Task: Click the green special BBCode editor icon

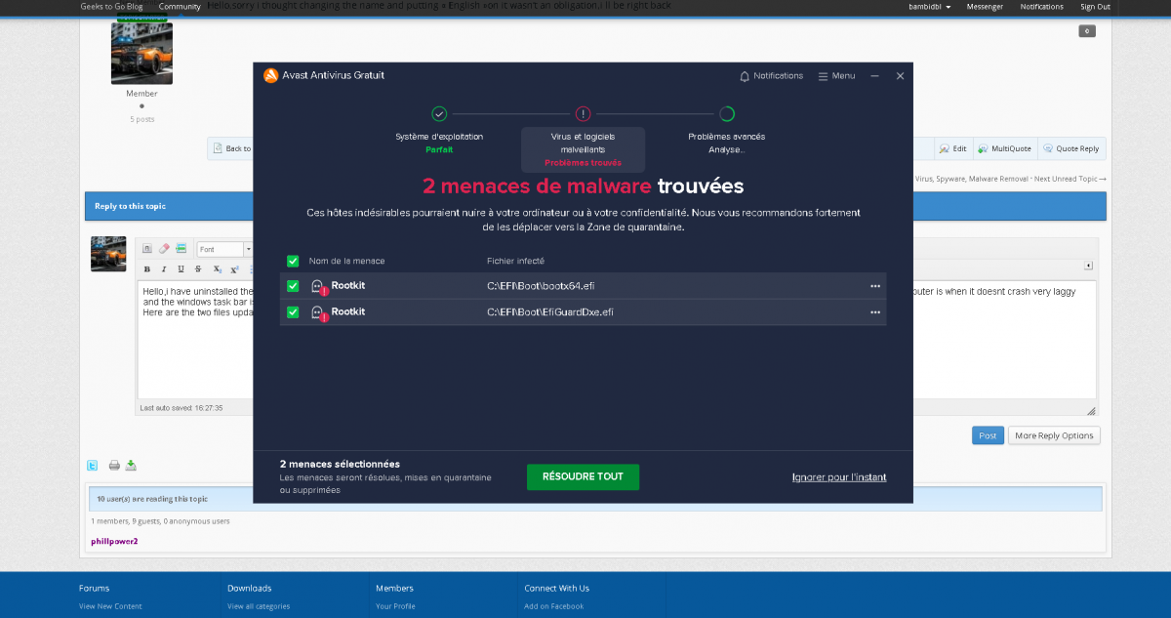Action: (181, 249)
